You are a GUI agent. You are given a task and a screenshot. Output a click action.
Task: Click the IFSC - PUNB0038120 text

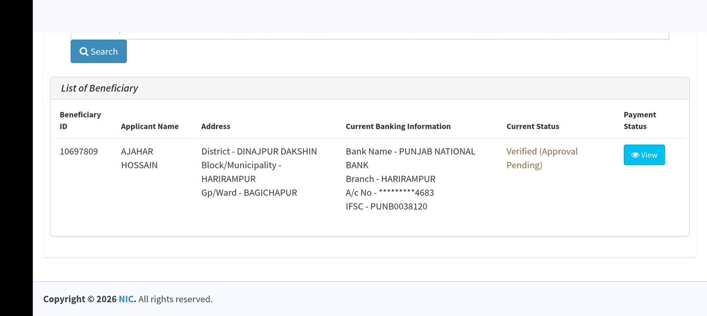pos(386,207)
